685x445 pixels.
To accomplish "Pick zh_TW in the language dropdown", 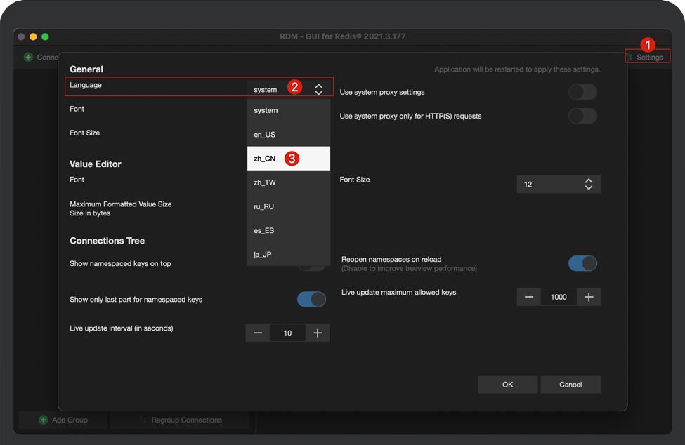I will [x=288, y=182].
